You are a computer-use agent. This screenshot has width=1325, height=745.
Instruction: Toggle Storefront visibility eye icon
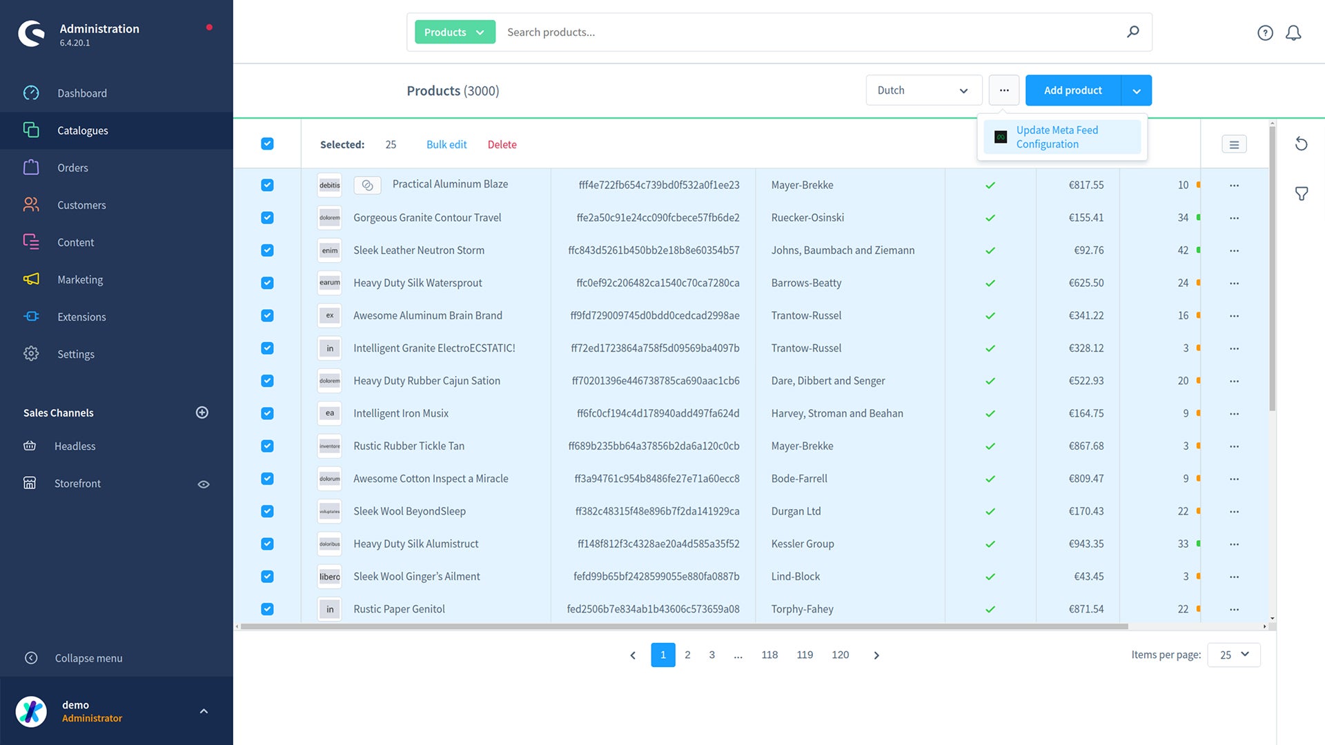pyautogui.click(x=204, y=484)
